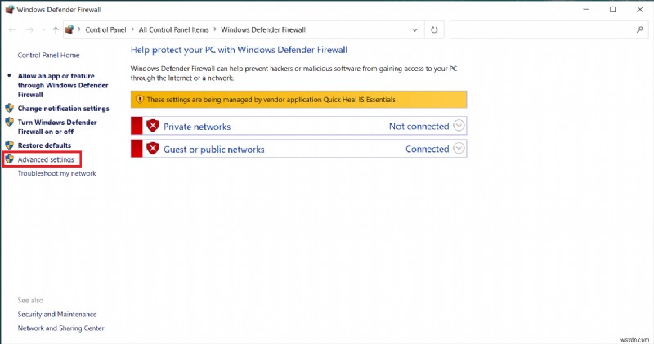Click the magnifier search icon
Viewport: 654px width, 344px height.
click(x=640, y=29)
